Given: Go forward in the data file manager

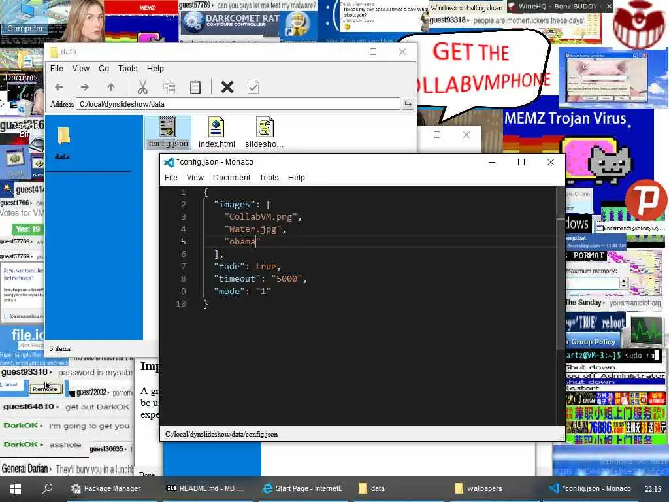Looking at the screenshot, I should tap(84, 87).
